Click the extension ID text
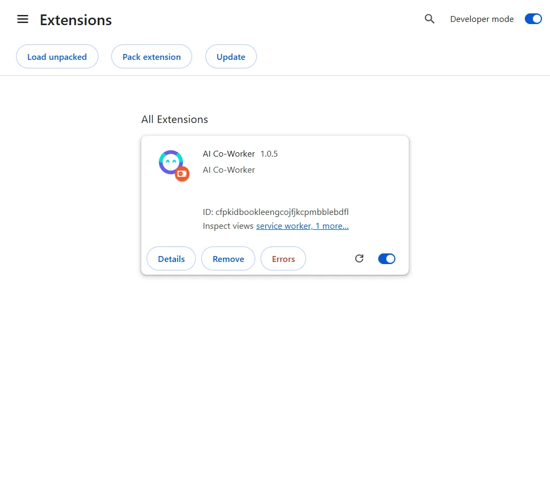Image resolution: width=550 pixels, height=487 pixels. coord(276,212)
